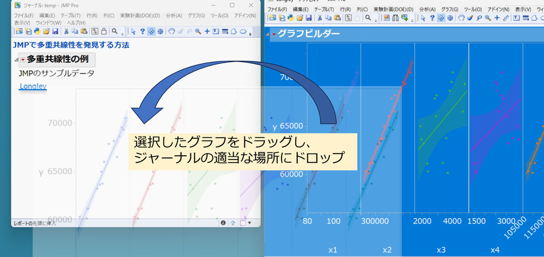Toggle the checkbox square in Journal status bar

pyautogui.click(x=243, y=223)
